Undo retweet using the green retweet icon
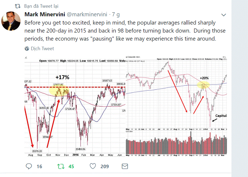Viewport: 248px width, 177px height. (61, 166)
